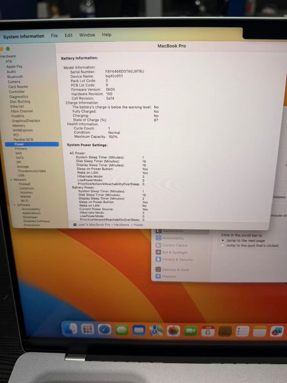Click Desktop & Dock icon in Settings

(x=158, y=269)
